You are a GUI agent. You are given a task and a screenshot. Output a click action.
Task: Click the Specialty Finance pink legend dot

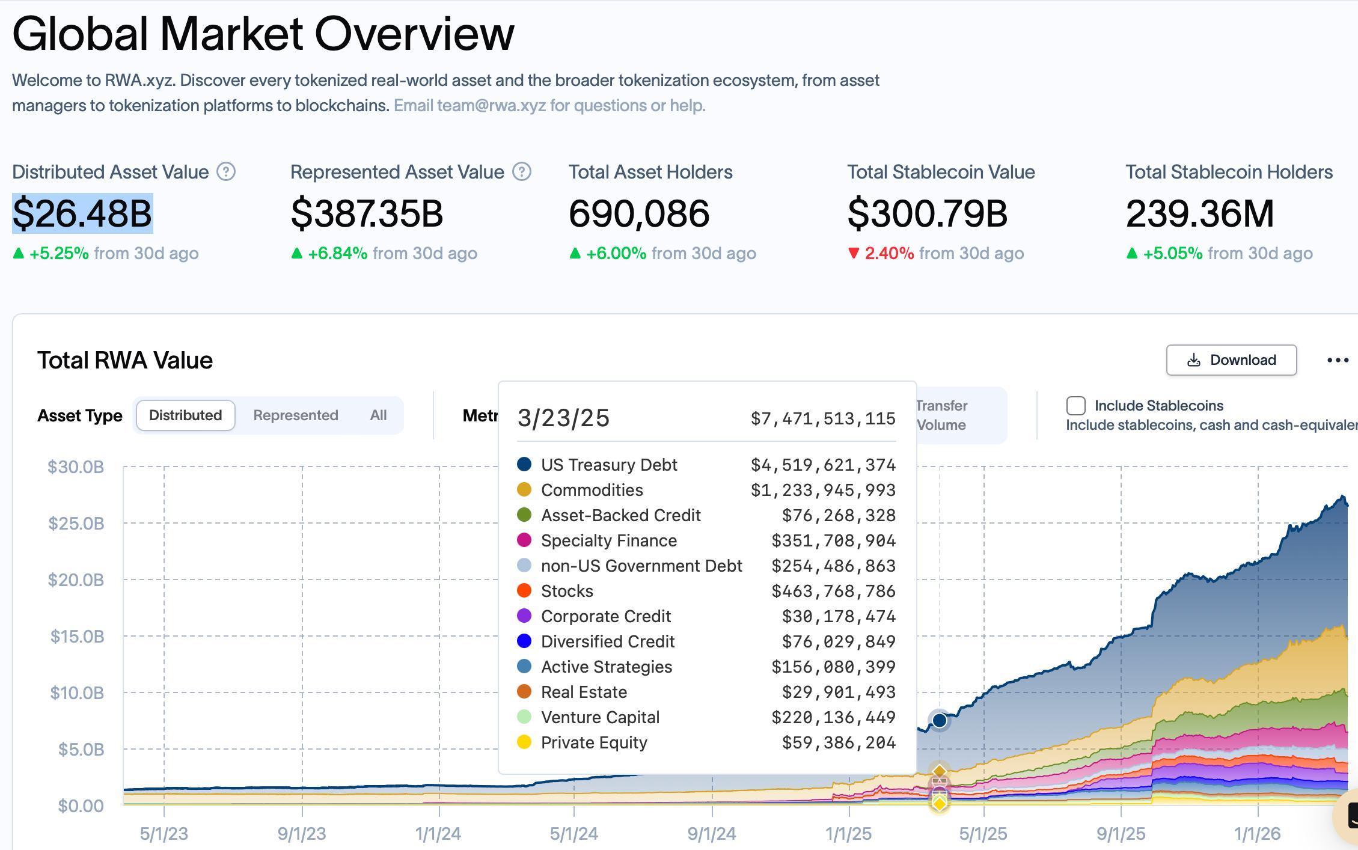click(x=524, y=540)
